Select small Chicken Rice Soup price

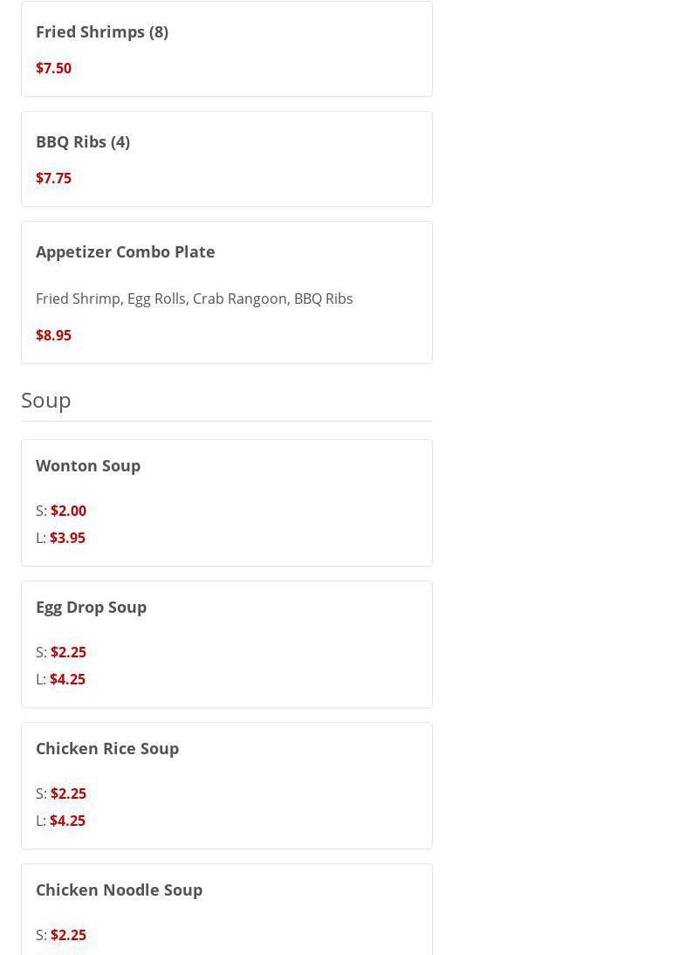point(68,794)
